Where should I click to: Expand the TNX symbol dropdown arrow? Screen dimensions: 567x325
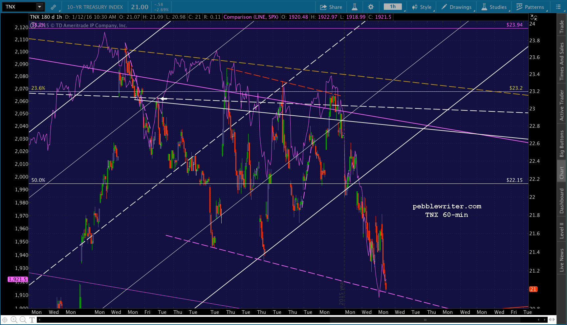point(39,7)
